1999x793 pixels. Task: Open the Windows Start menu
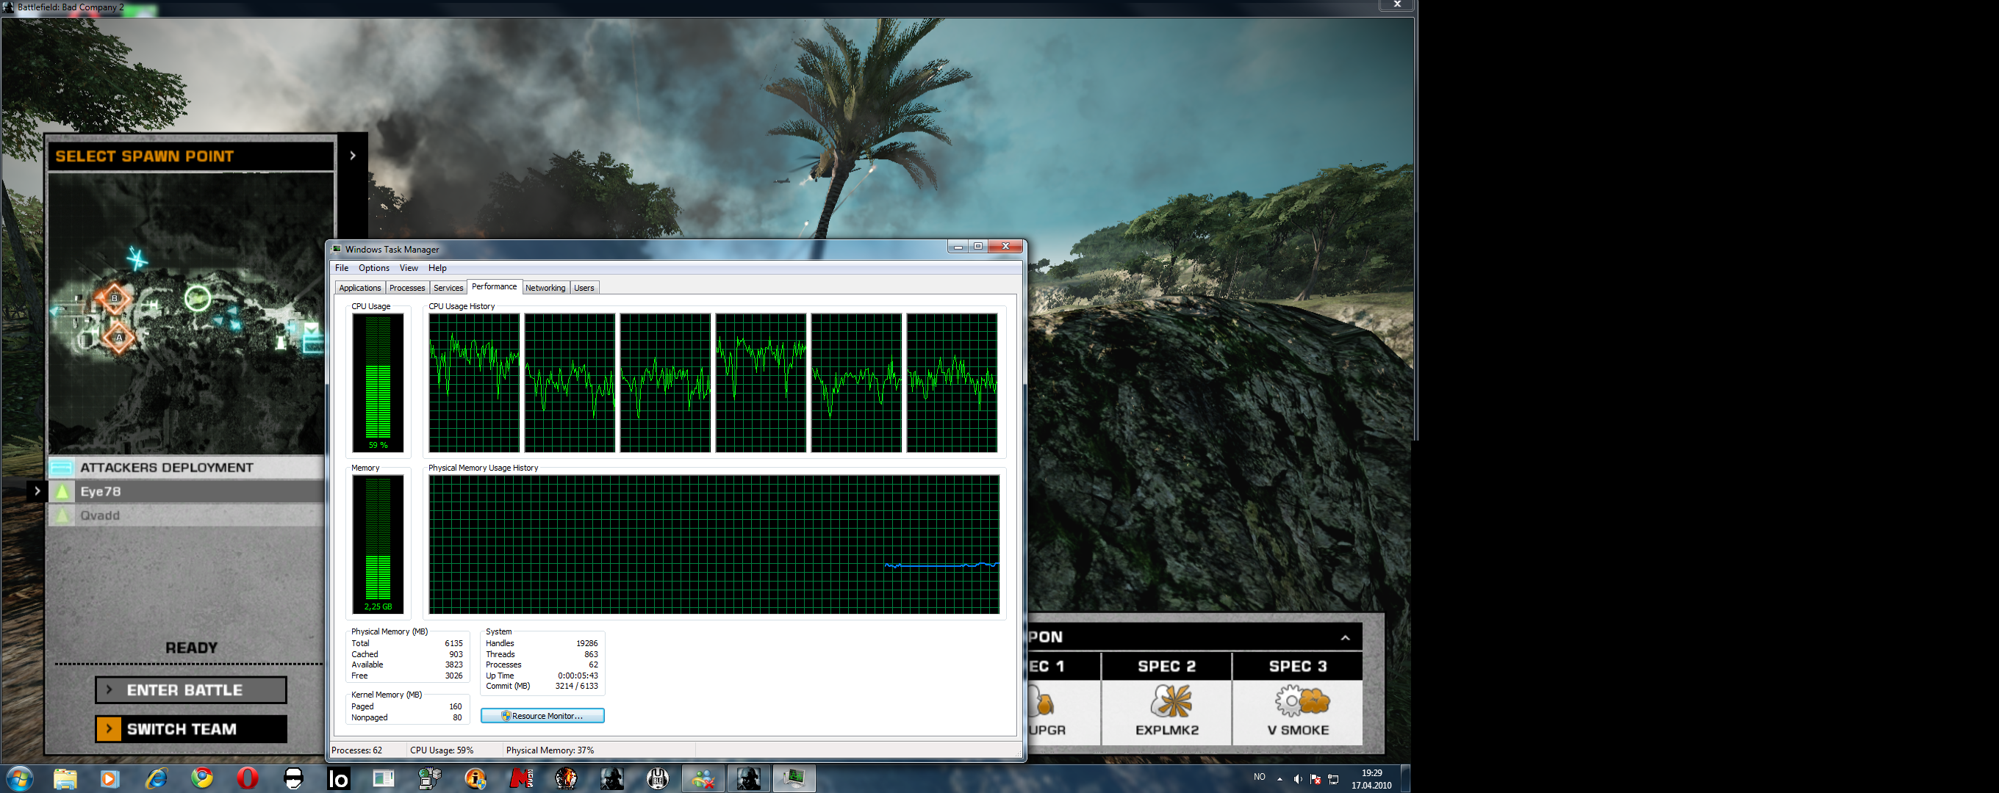coord(19,778)
